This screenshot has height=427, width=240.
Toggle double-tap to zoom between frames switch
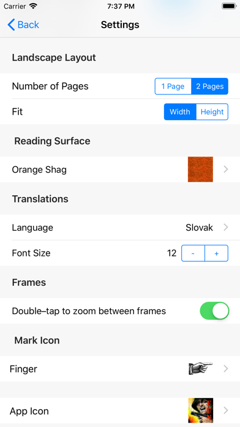[214, 310]
